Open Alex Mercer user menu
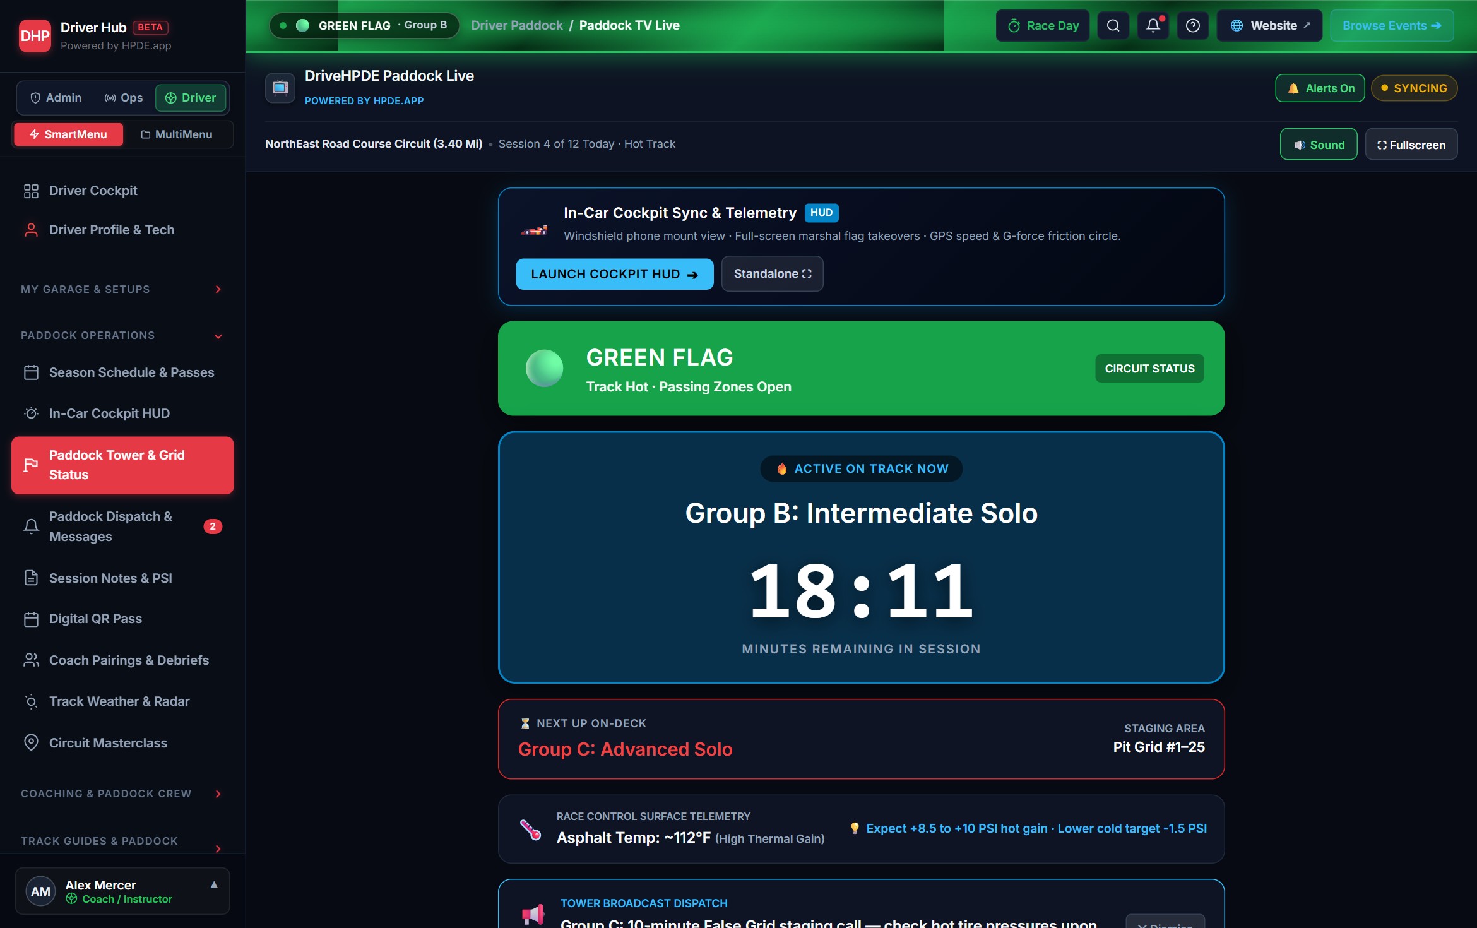The image size is (1477, 928). (122, 891)
